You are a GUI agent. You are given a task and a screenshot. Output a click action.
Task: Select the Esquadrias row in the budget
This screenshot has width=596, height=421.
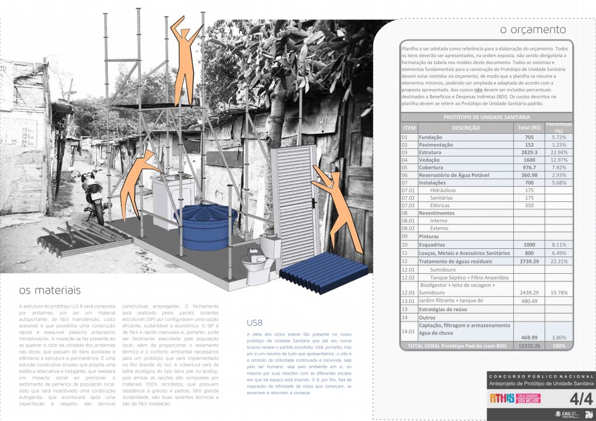coord(486,245)
